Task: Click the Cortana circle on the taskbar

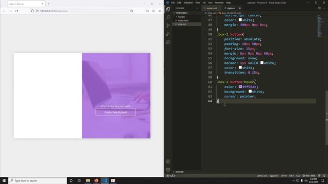Action: (71, 180)
